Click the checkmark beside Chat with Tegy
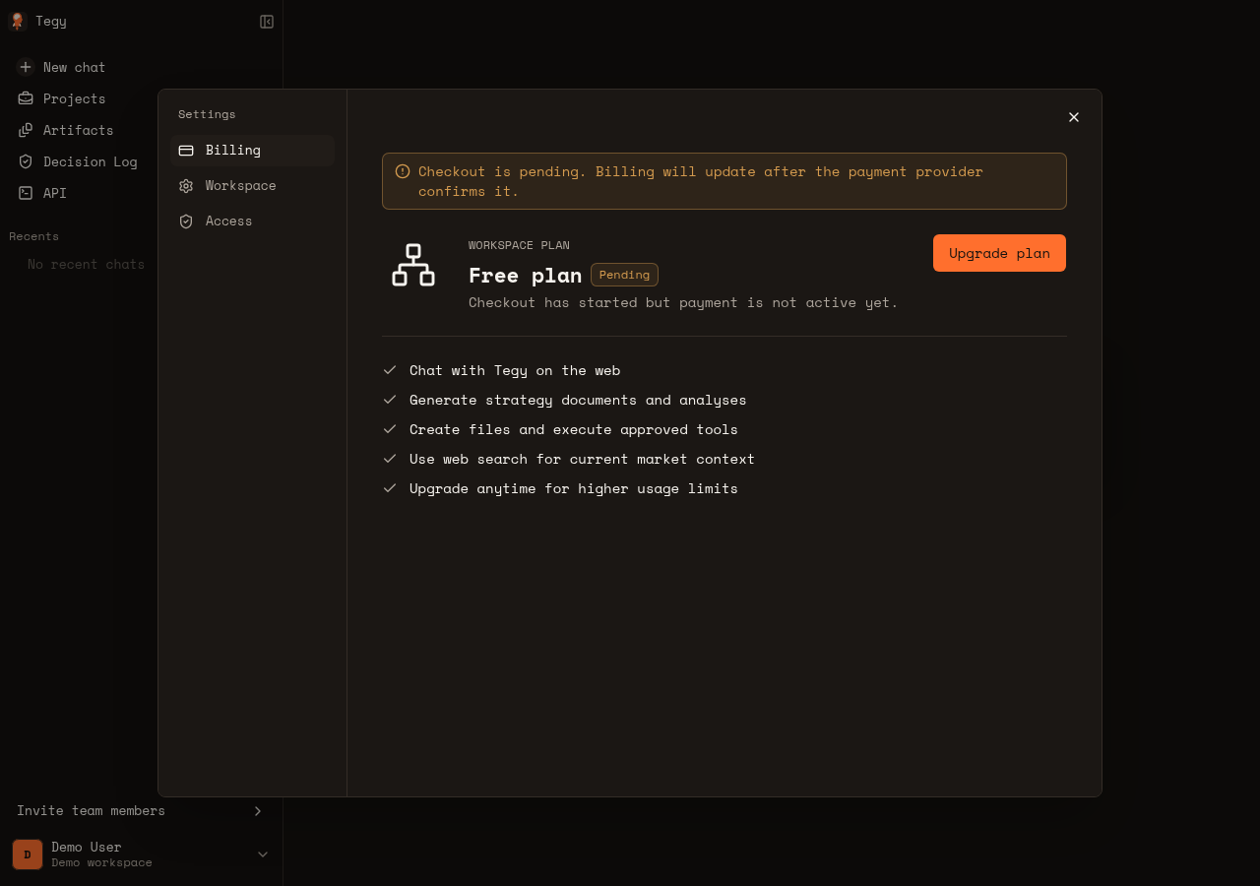1260x886 pixels. point(390,370)
